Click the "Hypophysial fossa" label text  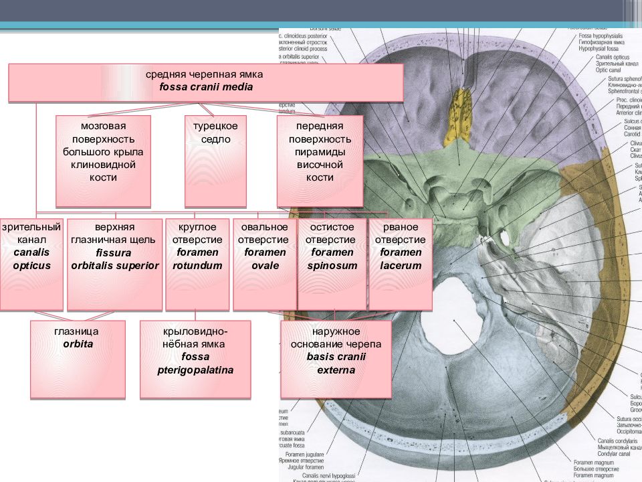[x=598, y=48]
